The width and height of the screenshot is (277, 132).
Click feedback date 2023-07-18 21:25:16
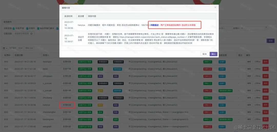(x=25, y=62)
